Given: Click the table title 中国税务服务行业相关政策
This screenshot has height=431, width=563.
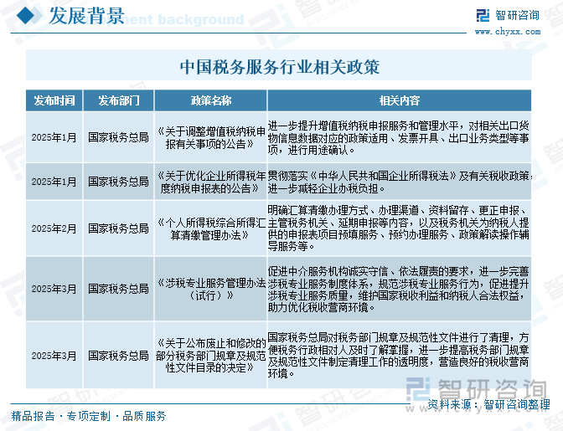Looking at the screenshot, I should [x=280, y=67].
